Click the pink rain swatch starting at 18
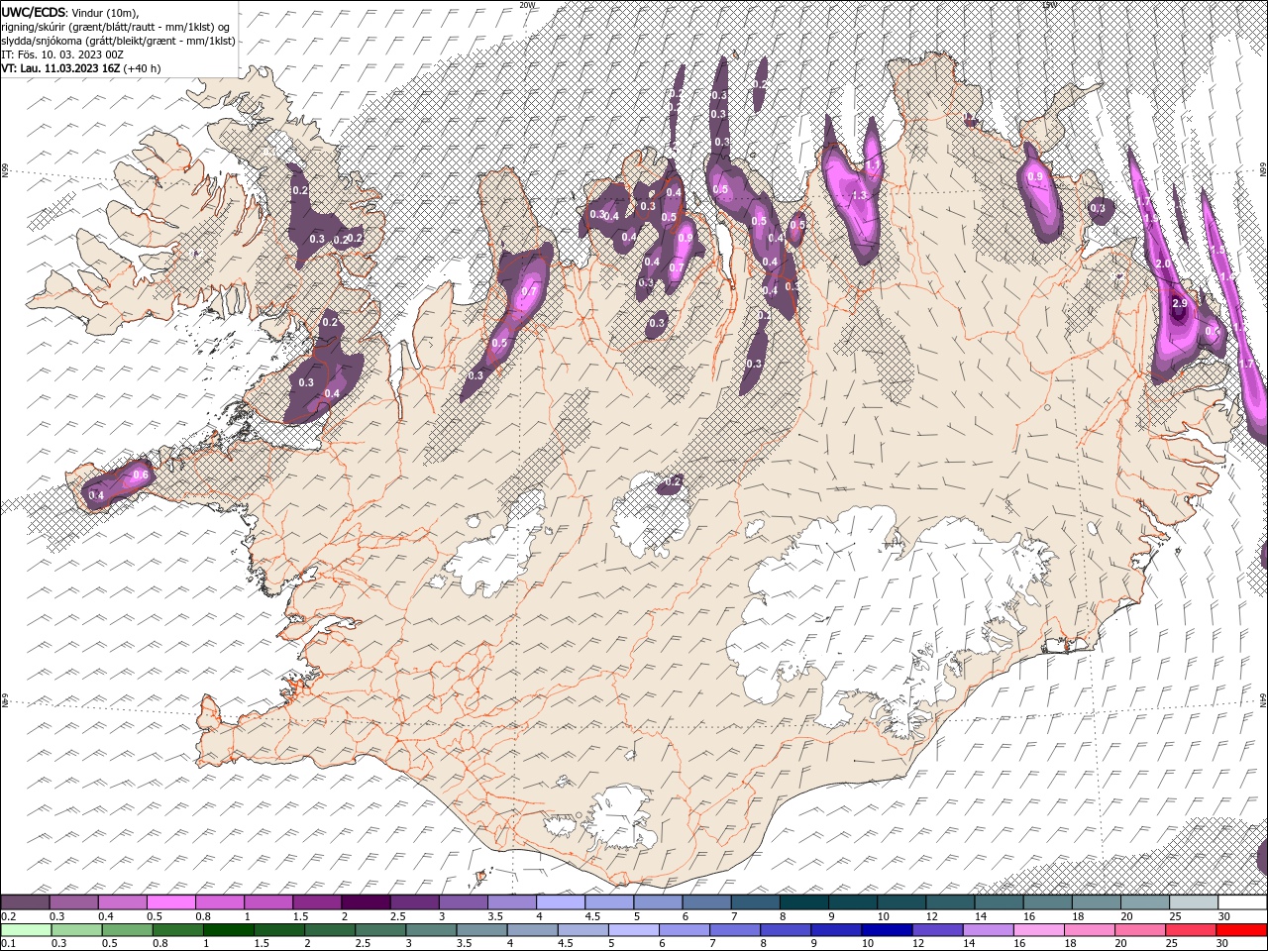Viewport: 1268px width, 951px height. [1088, 930]
